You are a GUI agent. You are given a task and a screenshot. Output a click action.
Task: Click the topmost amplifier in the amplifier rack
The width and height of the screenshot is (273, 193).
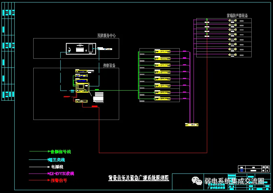pos(162,51)
